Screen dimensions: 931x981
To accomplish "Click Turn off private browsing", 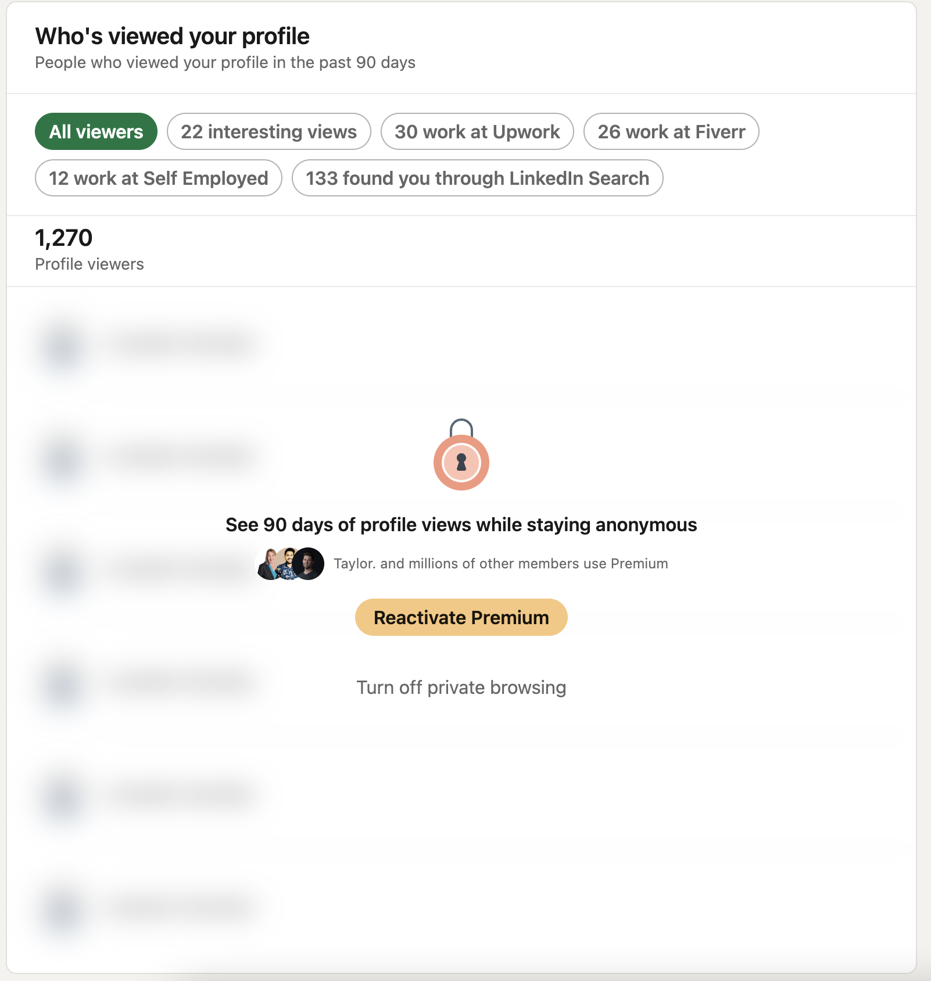I will coord(461,687).
